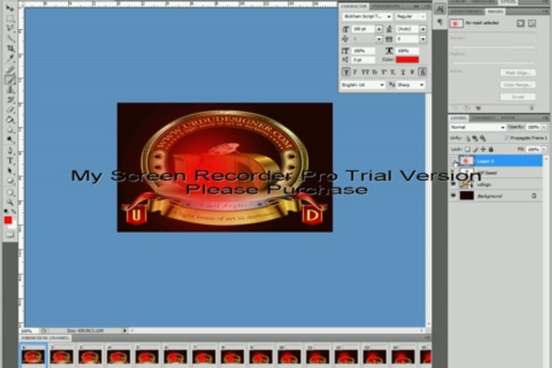The image size is (552, 368).
Task: Switch to the Masks tab
Action: click(x=495, y=12)
